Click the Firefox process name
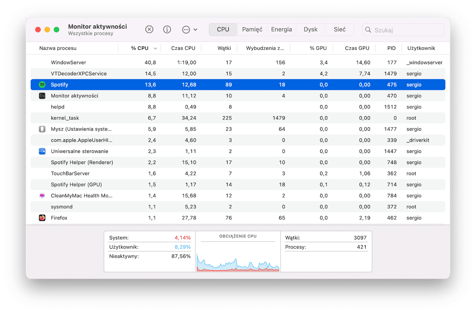This screenshot has width=476, height=313. coord(59,218)
